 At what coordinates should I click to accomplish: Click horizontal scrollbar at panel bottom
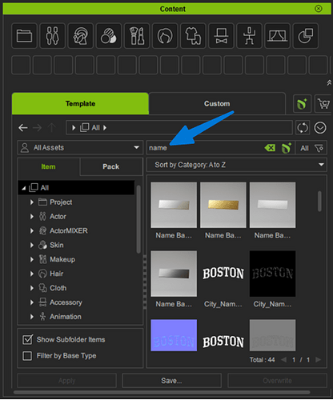point(162,392)
